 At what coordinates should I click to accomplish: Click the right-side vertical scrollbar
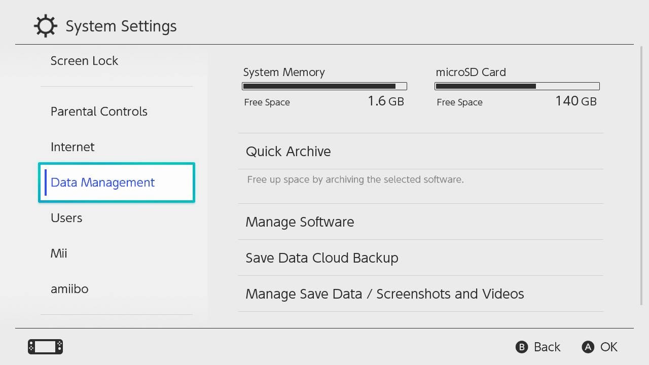point(641,177)
